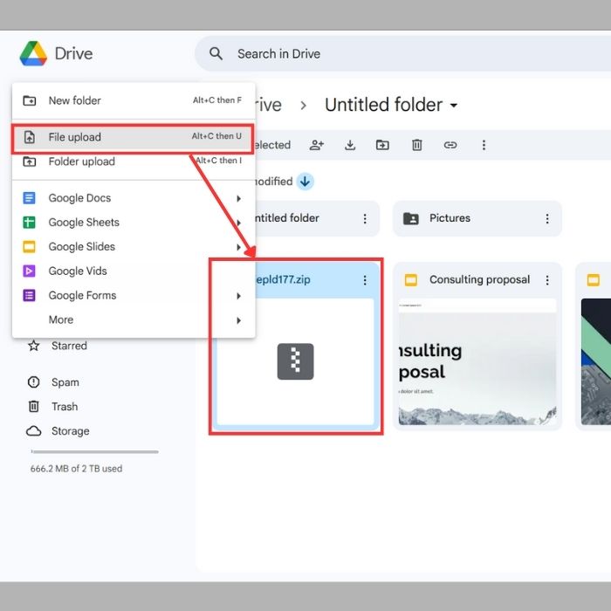The width and height of the screenshot is (611, 611).
Task: Open the toolbar more actions menu
Action: tap(484, 145)
